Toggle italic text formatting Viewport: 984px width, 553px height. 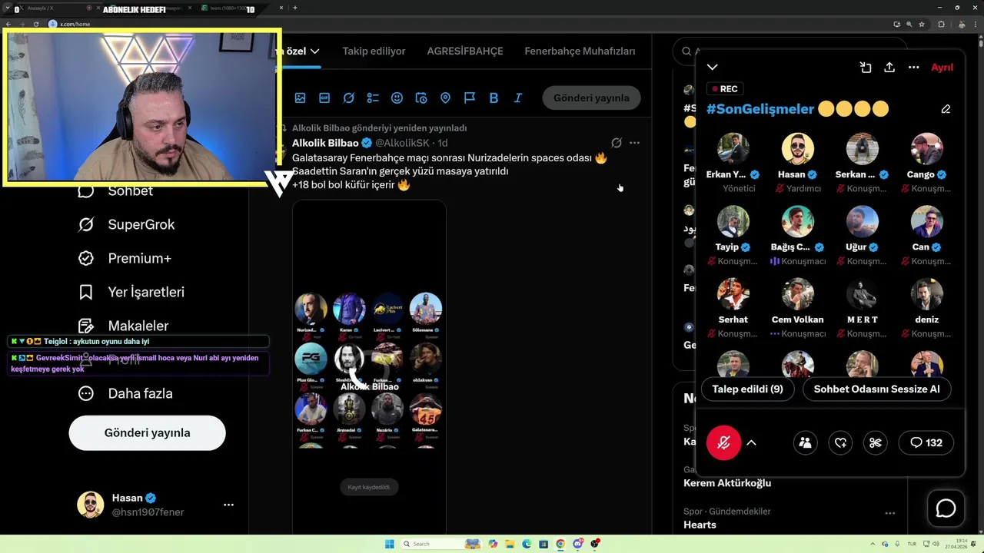(518, 98)
